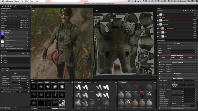Switch to the Particles tab

[89, 83]
